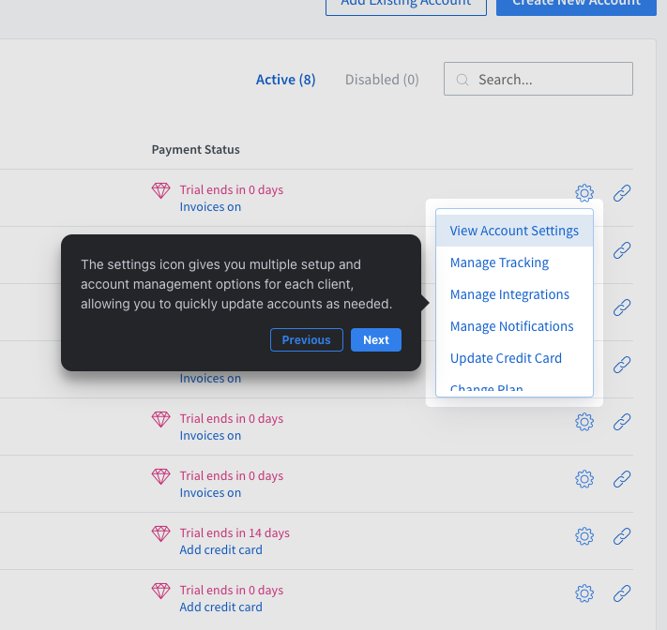Click the gear settings icon in the first row
Screen dimensions: 667x630
[x=584, y=194]
